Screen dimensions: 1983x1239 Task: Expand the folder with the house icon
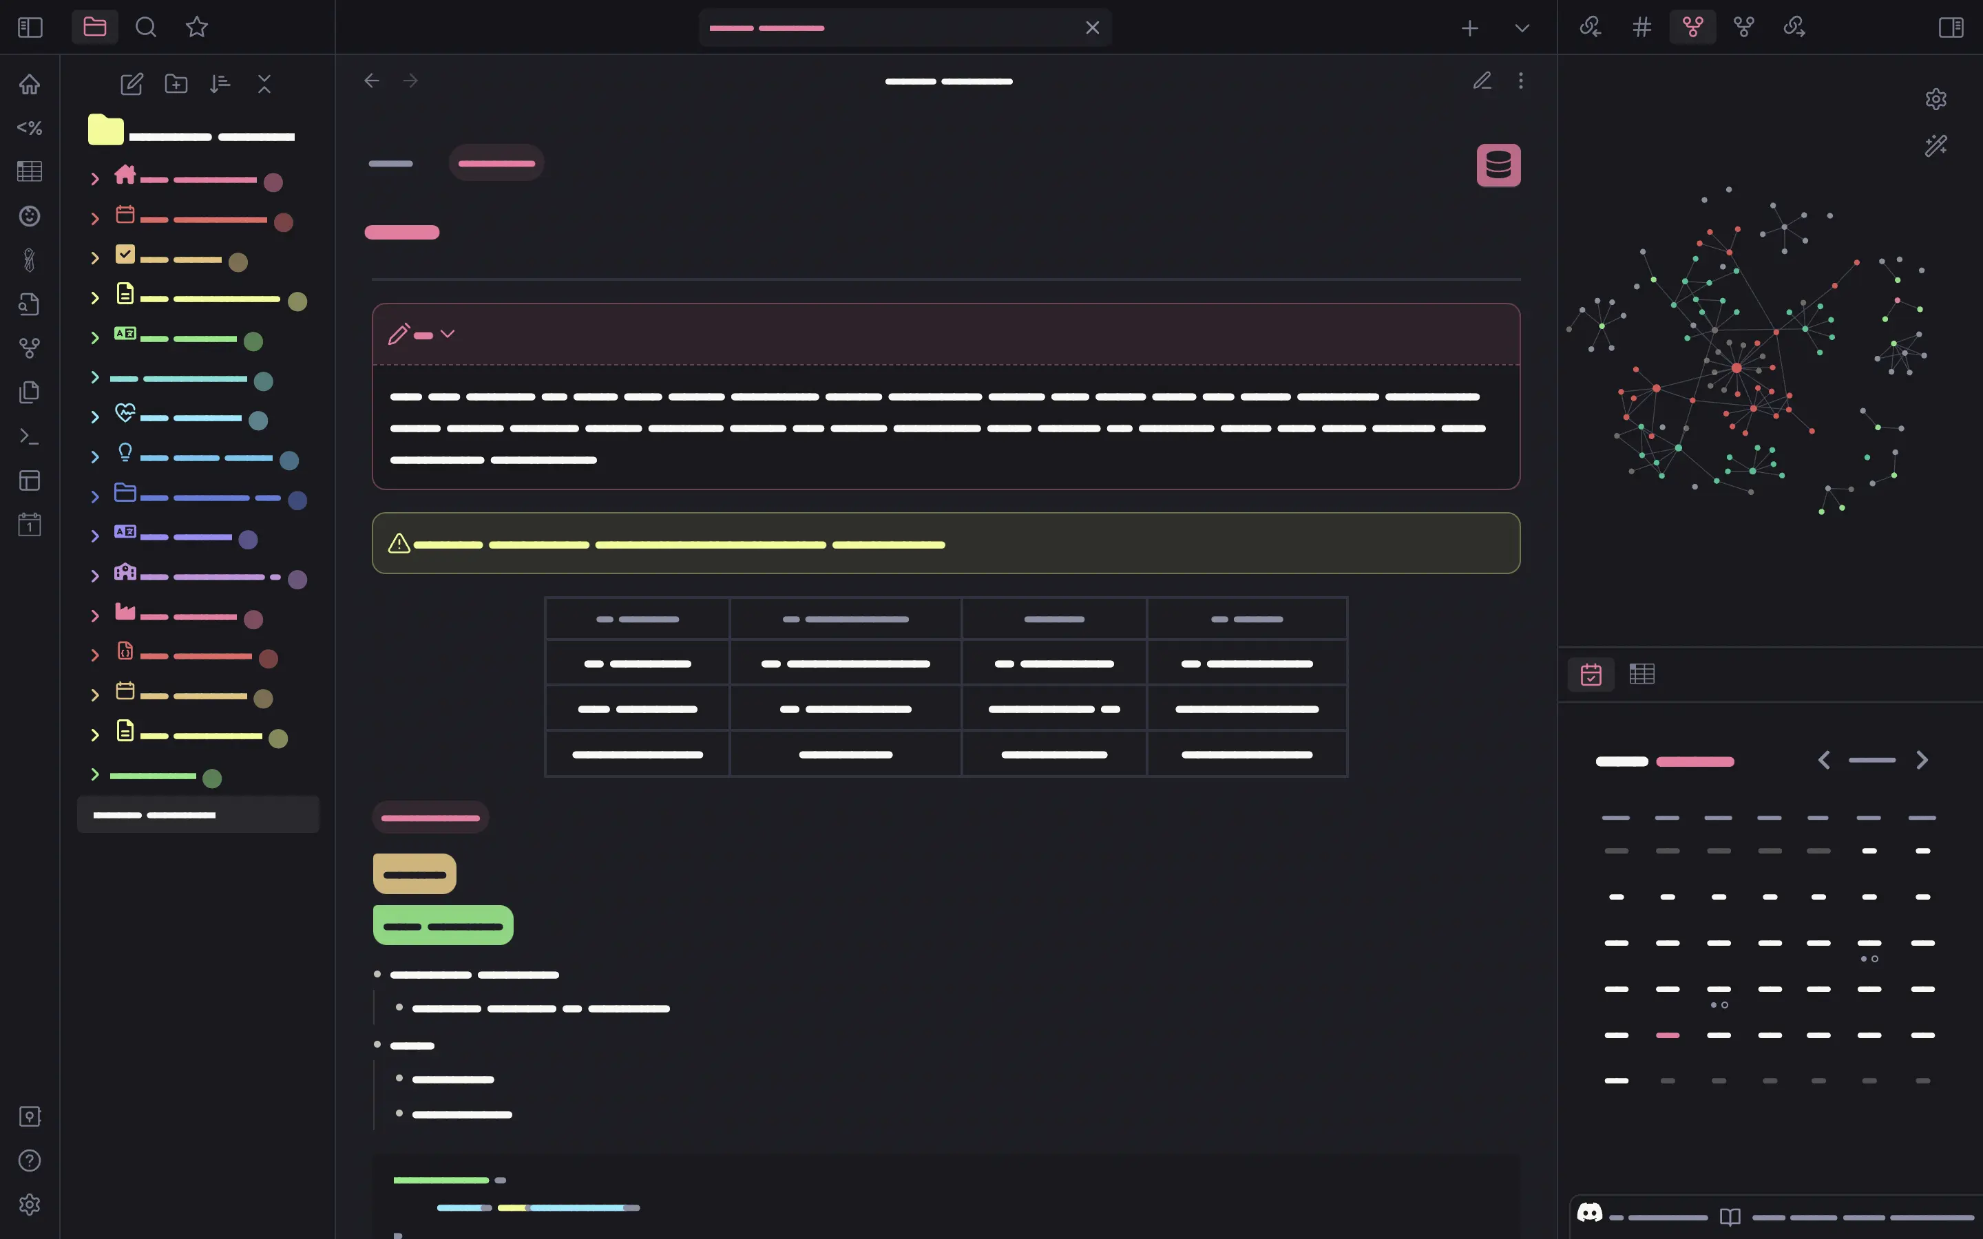[95, 179]
